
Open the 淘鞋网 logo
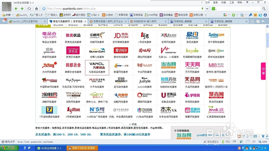tap(49, 95)
